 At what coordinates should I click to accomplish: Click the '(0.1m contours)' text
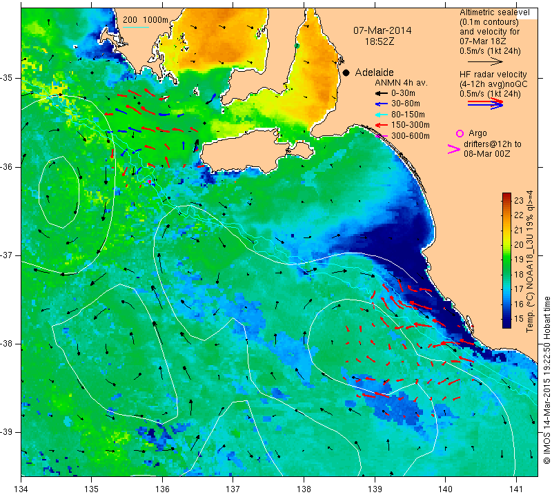point(489,22)
